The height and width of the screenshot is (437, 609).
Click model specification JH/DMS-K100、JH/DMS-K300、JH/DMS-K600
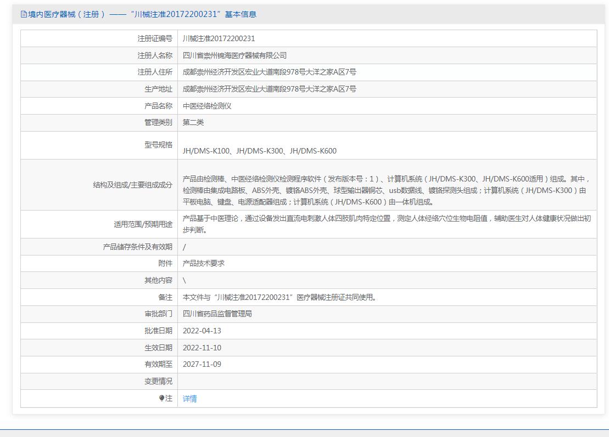pyautogui.click(x=259, y=151)
